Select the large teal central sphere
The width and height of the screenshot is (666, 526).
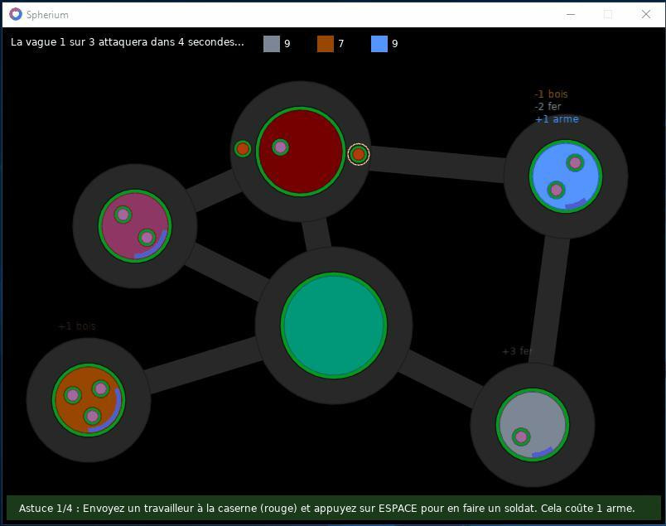(334, 326)
